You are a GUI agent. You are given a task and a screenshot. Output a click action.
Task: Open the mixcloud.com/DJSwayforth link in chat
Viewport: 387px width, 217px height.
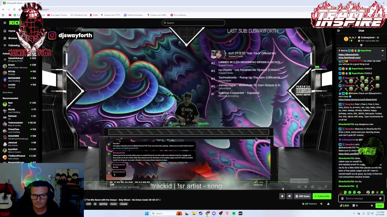(358, 99)
